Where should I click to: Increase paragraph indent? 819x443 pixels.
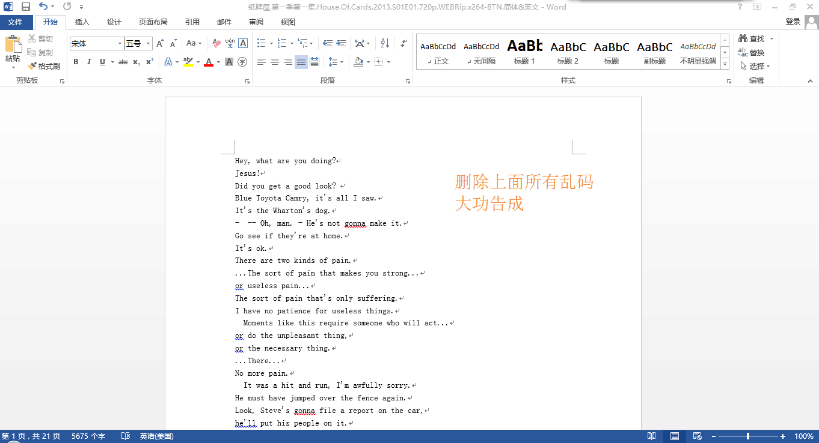click(342, 43)
